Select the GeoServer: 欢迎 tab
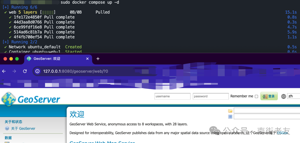The height and width of the screenshot is (143, 300). point(58,59)
